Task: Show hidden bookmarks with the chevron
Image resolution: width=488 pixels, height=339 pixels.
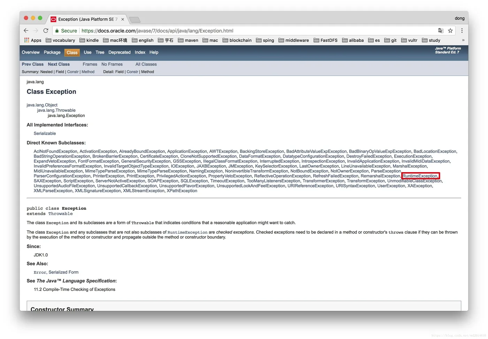Action: pyautogui.click(x=463, y=40)
